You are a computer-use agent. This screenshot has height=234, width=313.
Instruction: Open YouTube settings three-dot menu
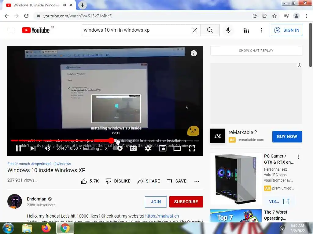click(x=261, y=30)
